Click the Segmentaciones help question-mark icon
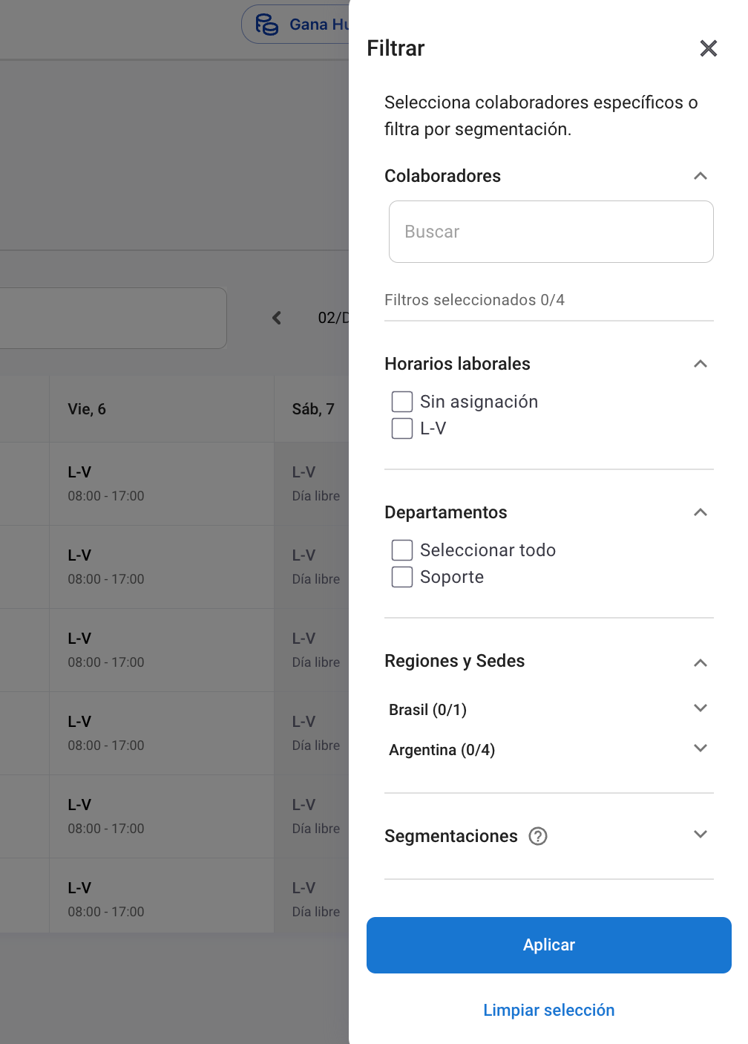The width and height of the screenshot is (748, 1044). pos(538,836)
